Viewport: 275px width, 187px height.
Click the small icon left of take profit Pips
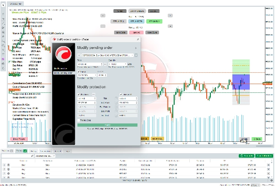pos(116,98)
